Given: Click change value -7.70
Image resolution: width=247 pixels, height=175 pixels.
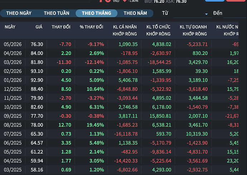Looking at the screenshot, I should pos(65,44).
